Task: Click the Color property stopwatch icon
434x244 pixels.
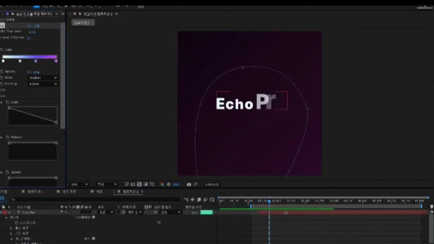Action: point(2,50)
